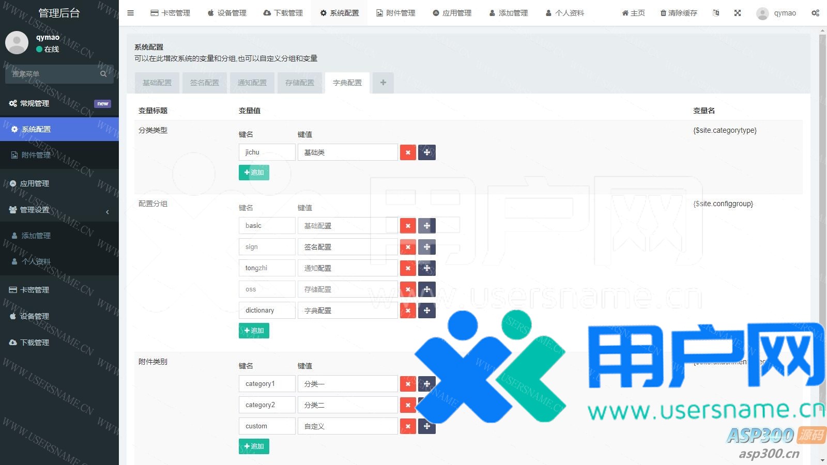Delete the tongzhi row
This screenshot has height=465, width=827.
click(x=408, y=268)
